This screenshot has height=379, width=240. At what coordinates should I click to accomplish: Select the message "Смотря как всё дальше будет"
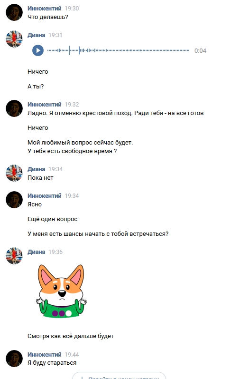tap(71, 336)
